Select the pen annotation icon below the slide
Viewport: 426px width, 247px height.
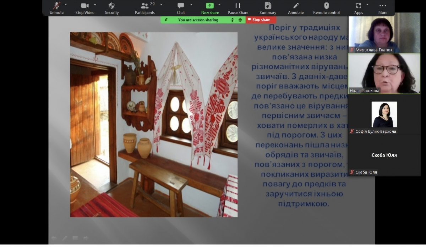pyautogui.click(x=65, y=238)
